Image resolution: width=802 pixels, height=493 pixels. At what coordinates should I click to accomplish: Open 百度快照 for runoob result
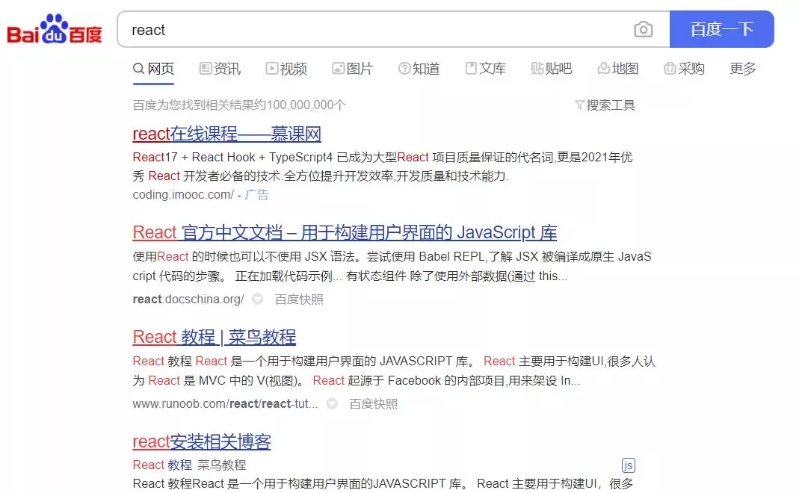pyautogui.click(x=374, y=403)
